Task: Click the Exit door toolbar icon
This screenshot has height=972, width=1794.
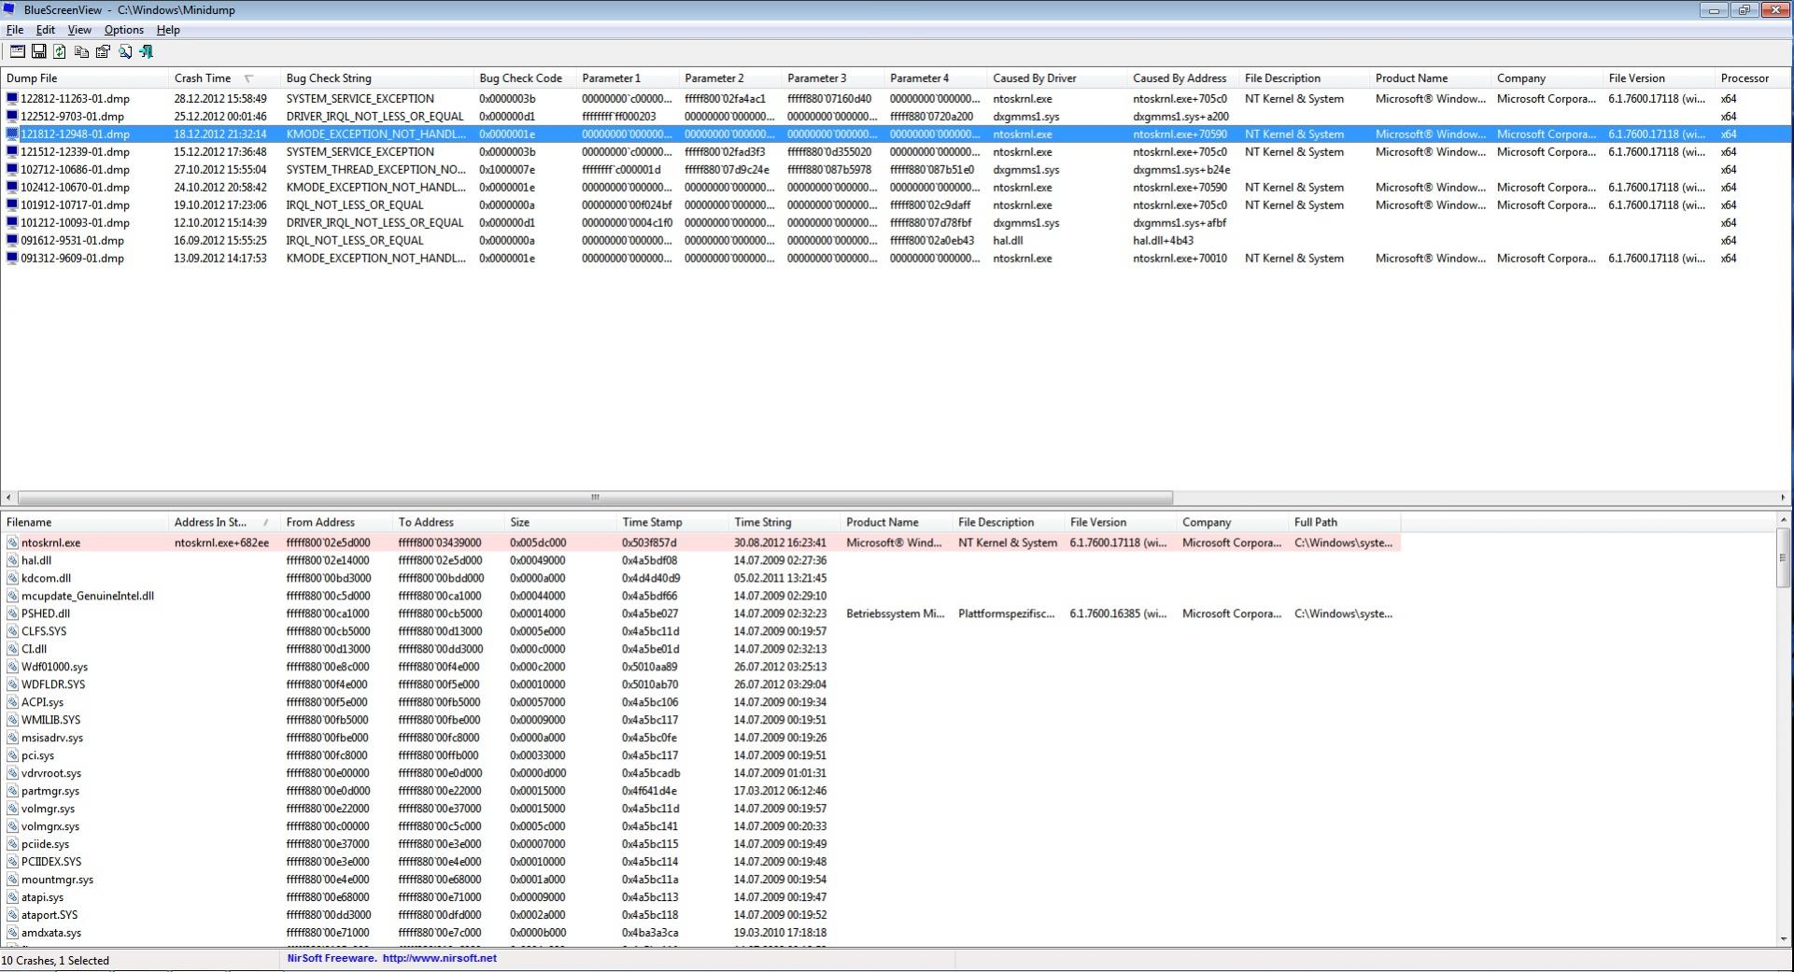Action: (146, 51)
